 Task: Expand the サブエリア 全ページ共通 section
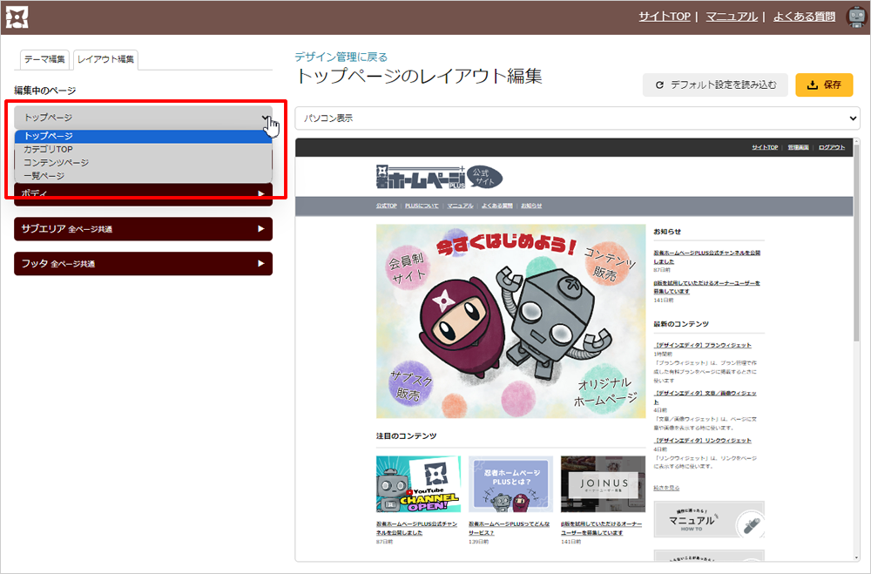[x=143, y=229]
